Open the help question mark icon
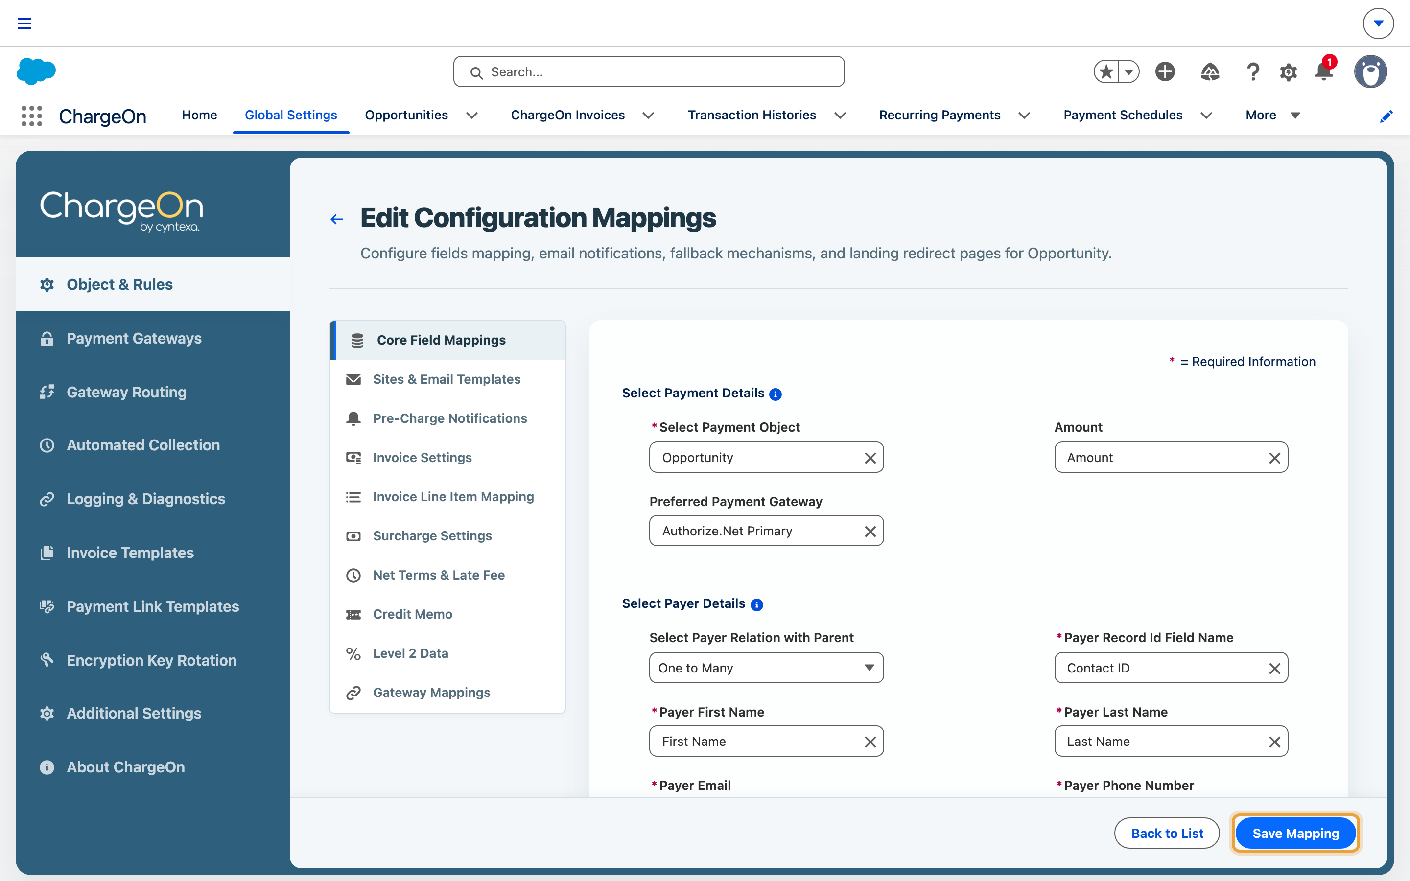The image size is (1410, 881). [1253, 71]
